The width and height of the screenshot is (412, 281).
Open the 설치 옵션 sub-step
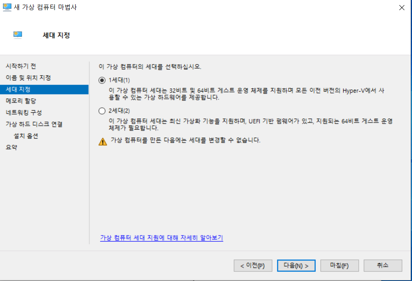26,136
